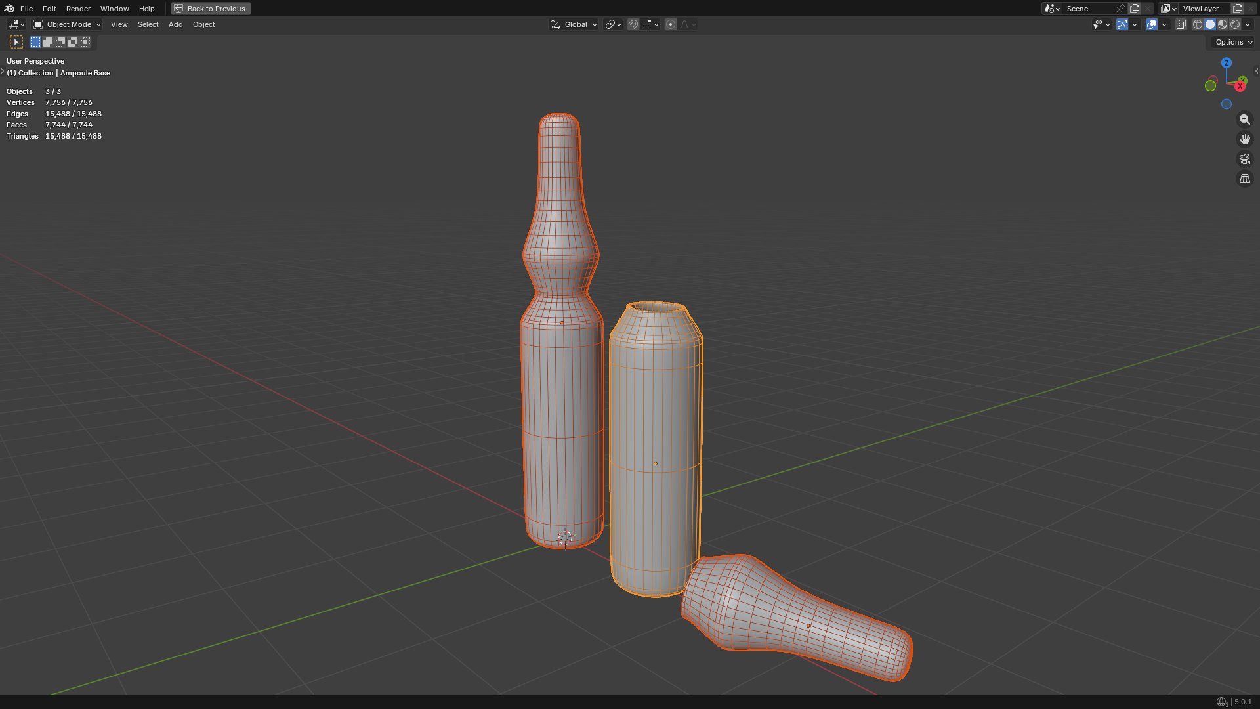Click the ViewLayer name field
The image size is (1260, 709).
(1205, 9)
